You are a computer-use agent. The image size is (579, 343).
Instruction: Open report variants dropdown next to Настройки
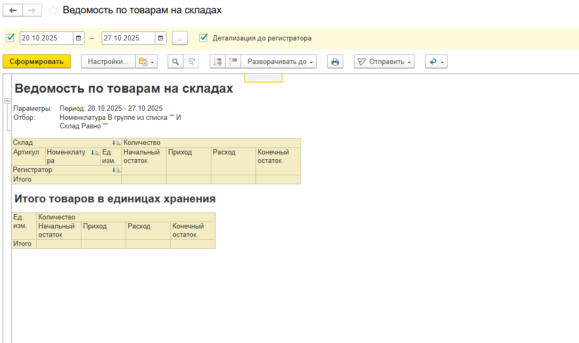tap(146, 62)
